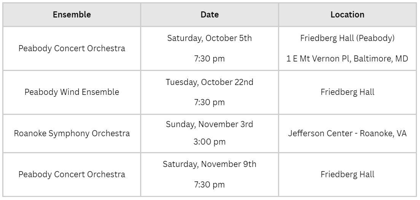Click 7:30 pm under October 5th
Screen dimensions: 420x200
point(210,58)
